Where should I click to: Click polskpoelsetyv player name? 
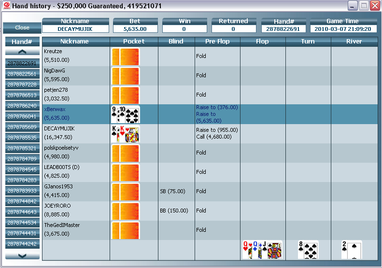[x=61, y=148]
